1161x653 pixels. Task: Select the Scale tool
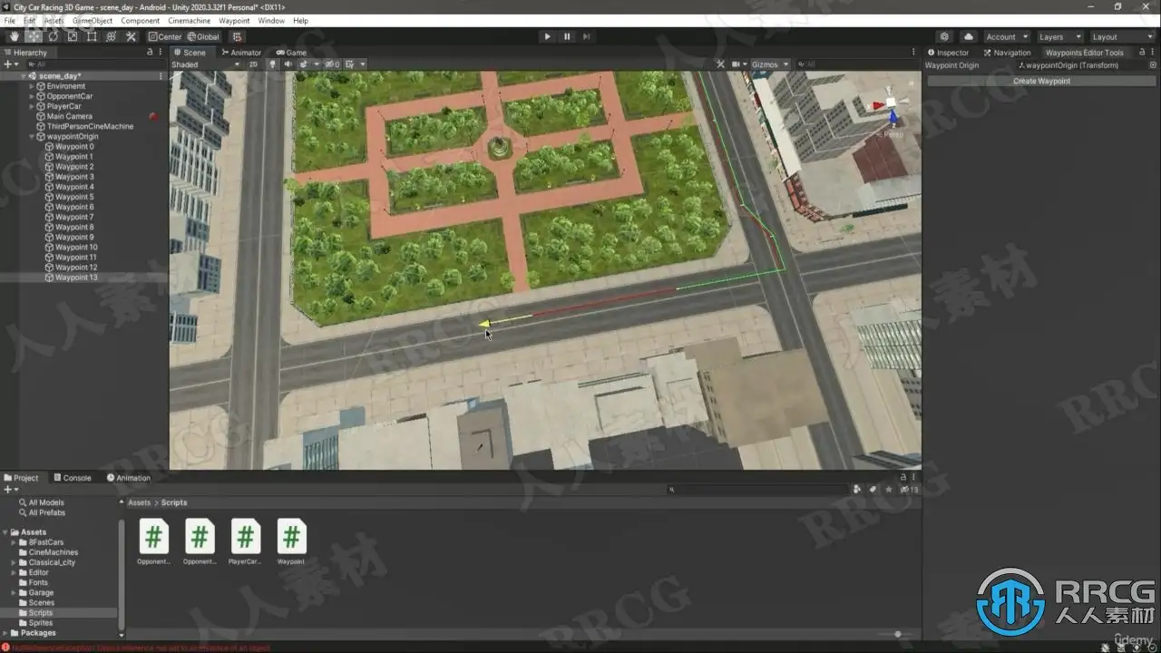(73, 36)
